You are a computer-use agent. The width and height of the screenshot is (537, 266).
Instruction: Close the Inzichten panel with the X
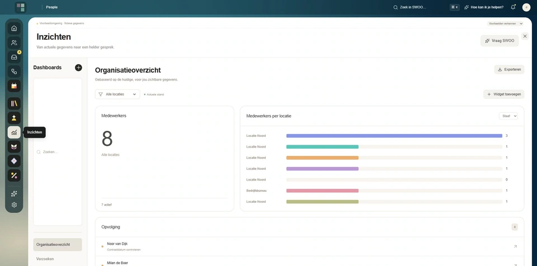click(x=525, y=36)
